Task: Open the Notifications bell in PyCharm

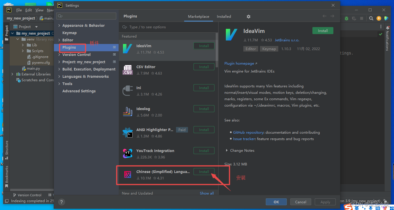Action: pos(387,28)
